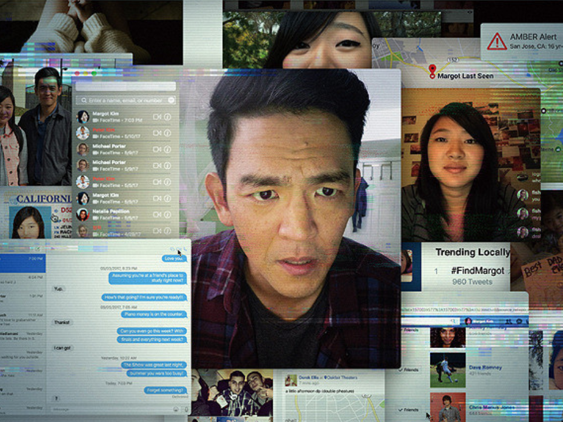Open info for Margot Kim 7:03 PM call

click(x=167, y=117)
